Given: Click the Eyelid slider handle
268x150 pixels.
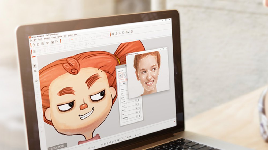Looking at the screenshot, I should coord(124,99).
